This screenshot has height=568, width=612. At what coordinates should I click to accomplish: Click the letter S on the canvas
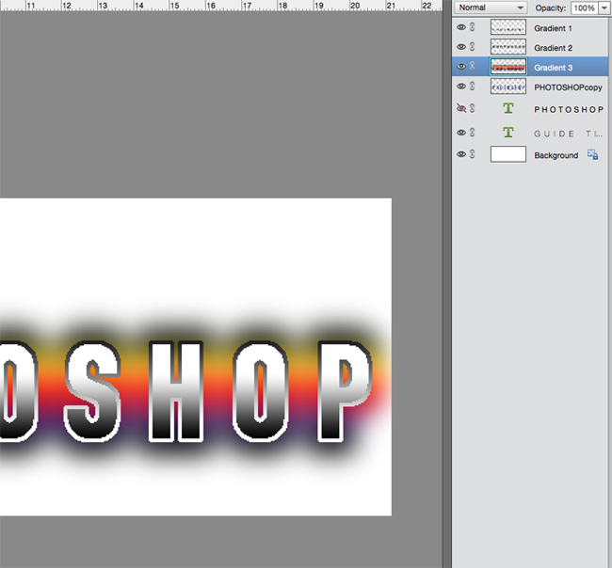pyautogui.click(x=93, y=391)
